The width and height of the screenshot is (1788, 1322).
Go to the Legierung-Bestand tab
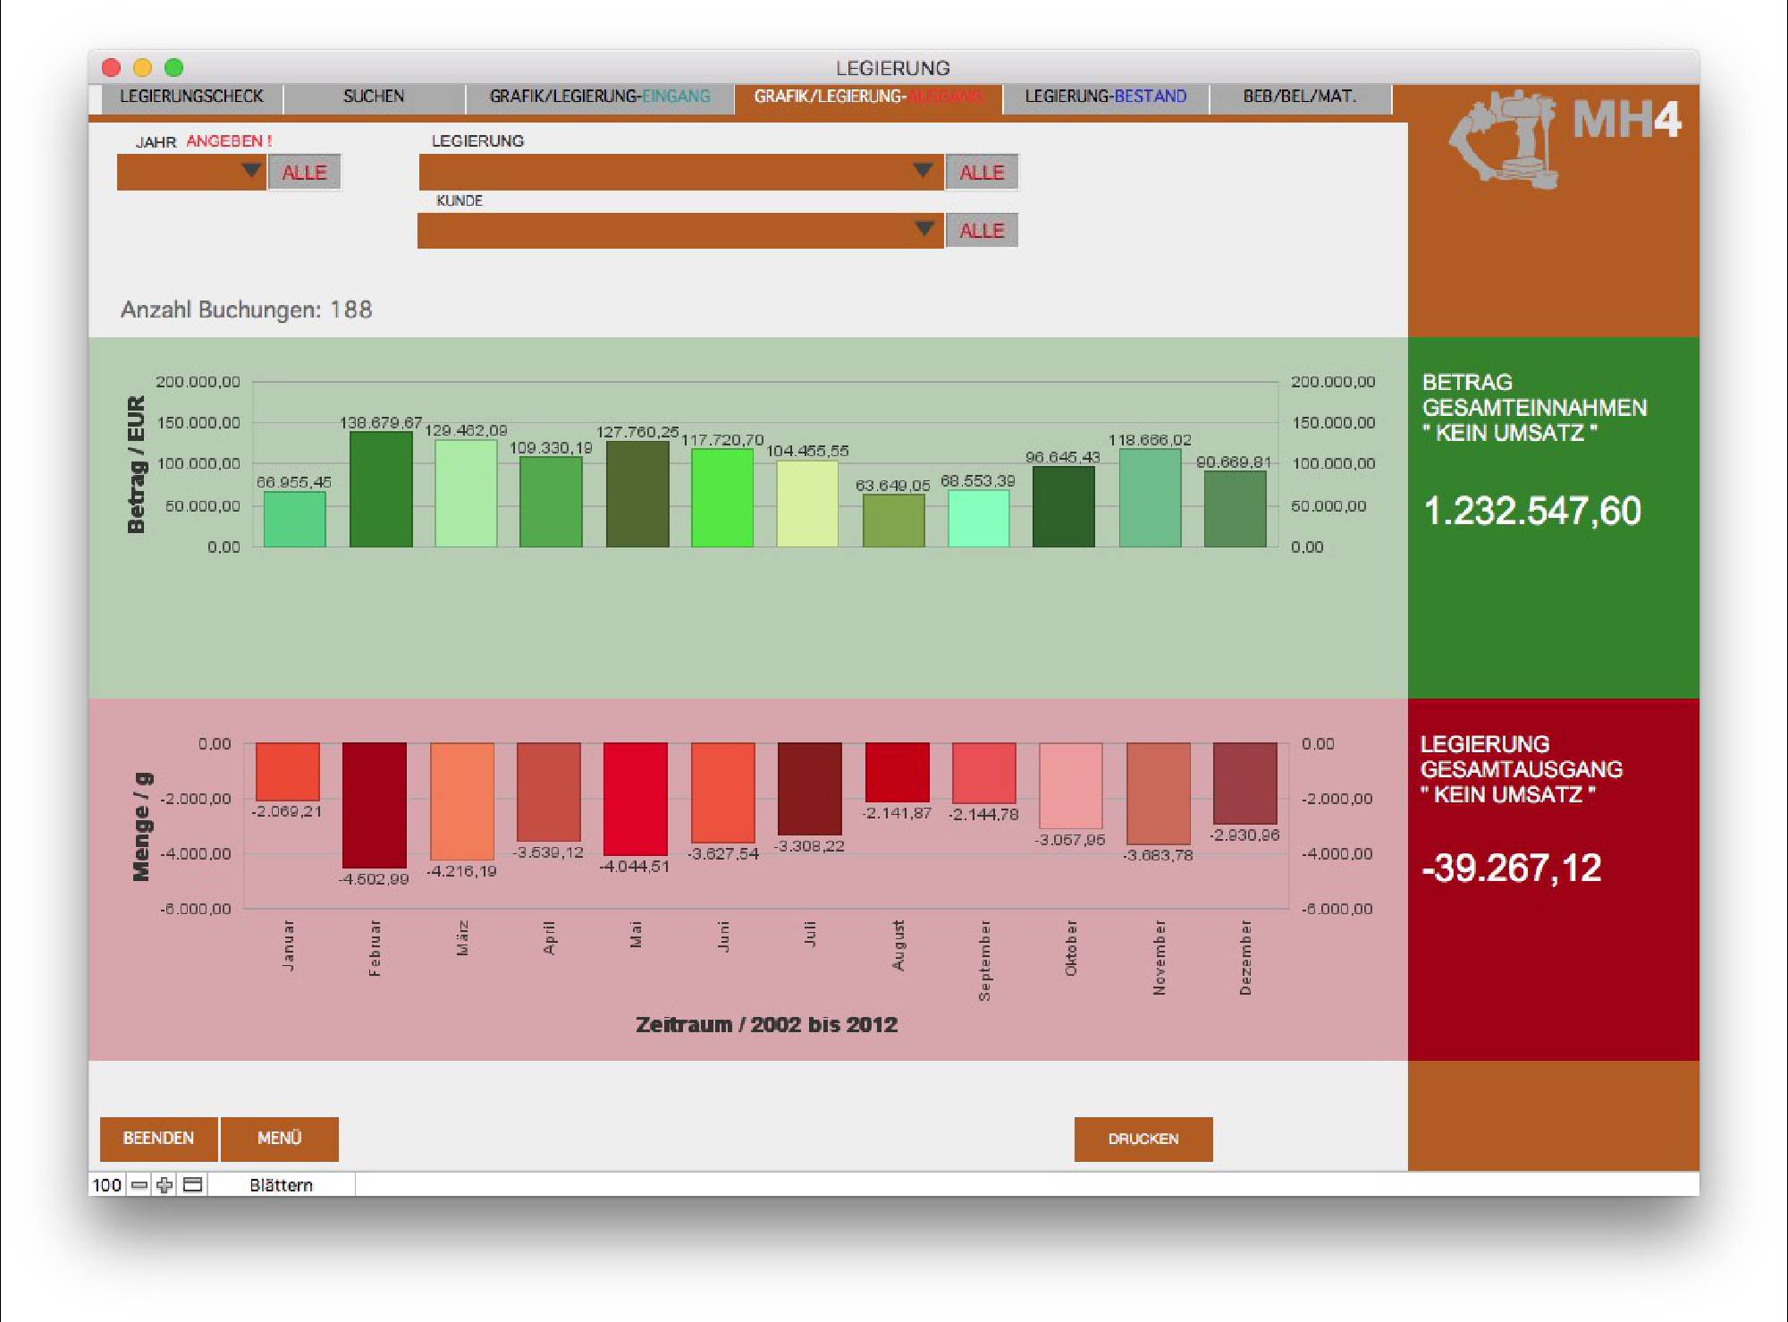tap(1105, 97)
